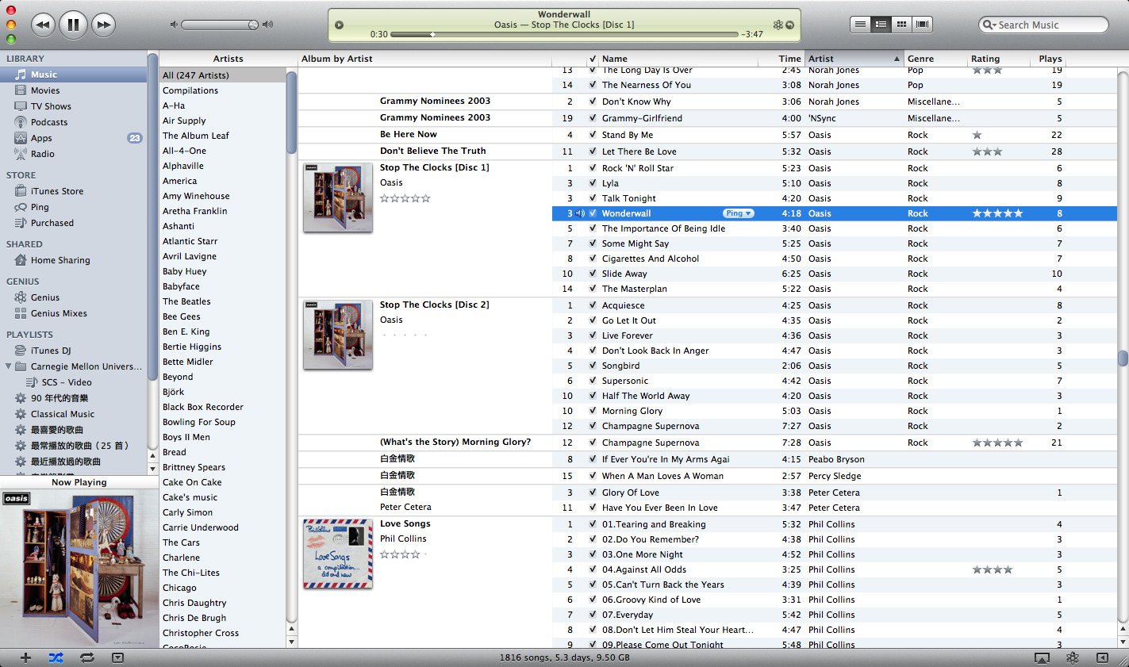Open the Podcasts library
The width and height of the screenshot is (1129, 667).
(x=49, y=122)
